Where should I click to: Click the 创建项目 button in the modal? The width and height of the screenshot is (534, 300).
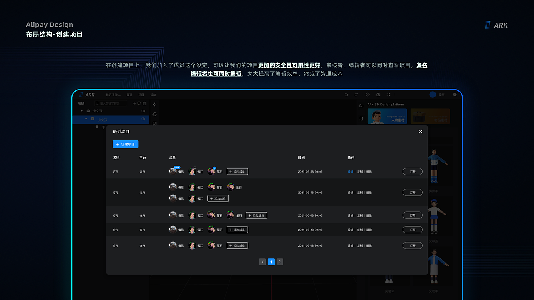(126, 144)
